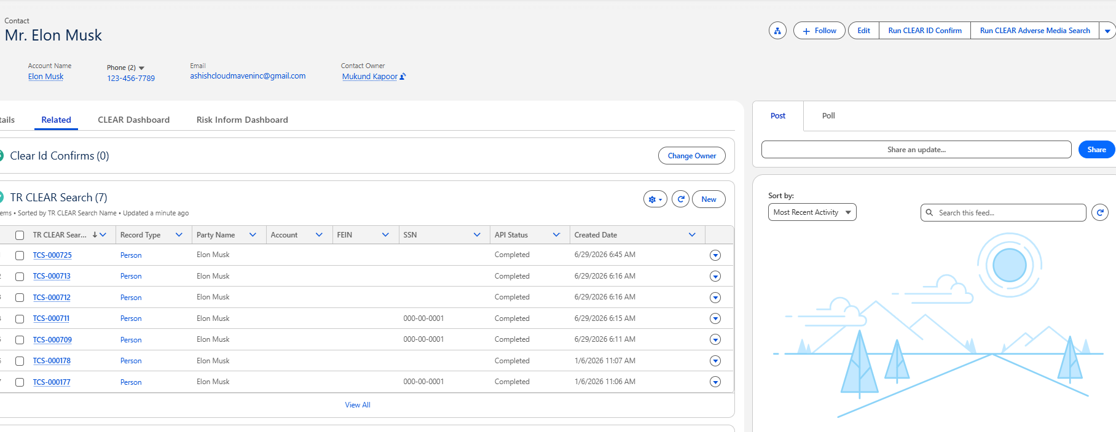Click the Change Owner button

tap(691, 156)
